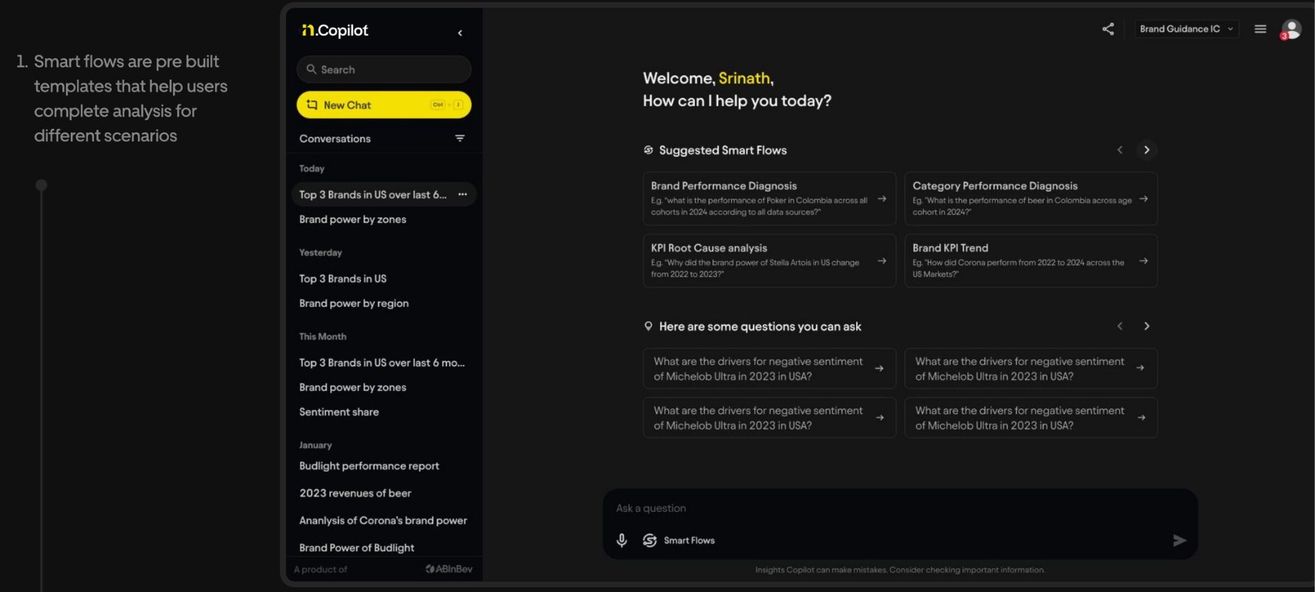This screenshot has height=592, width=1315.
Task: Open options for Top 3 Brands conversation
Action: 463,194
